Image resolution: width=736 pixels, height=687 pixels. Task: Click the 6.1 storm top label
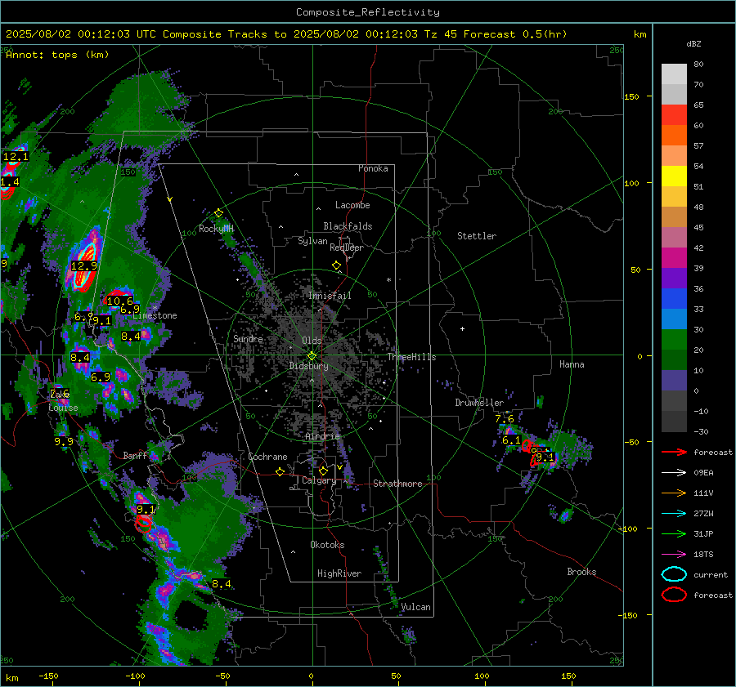(x=511, y=439)
